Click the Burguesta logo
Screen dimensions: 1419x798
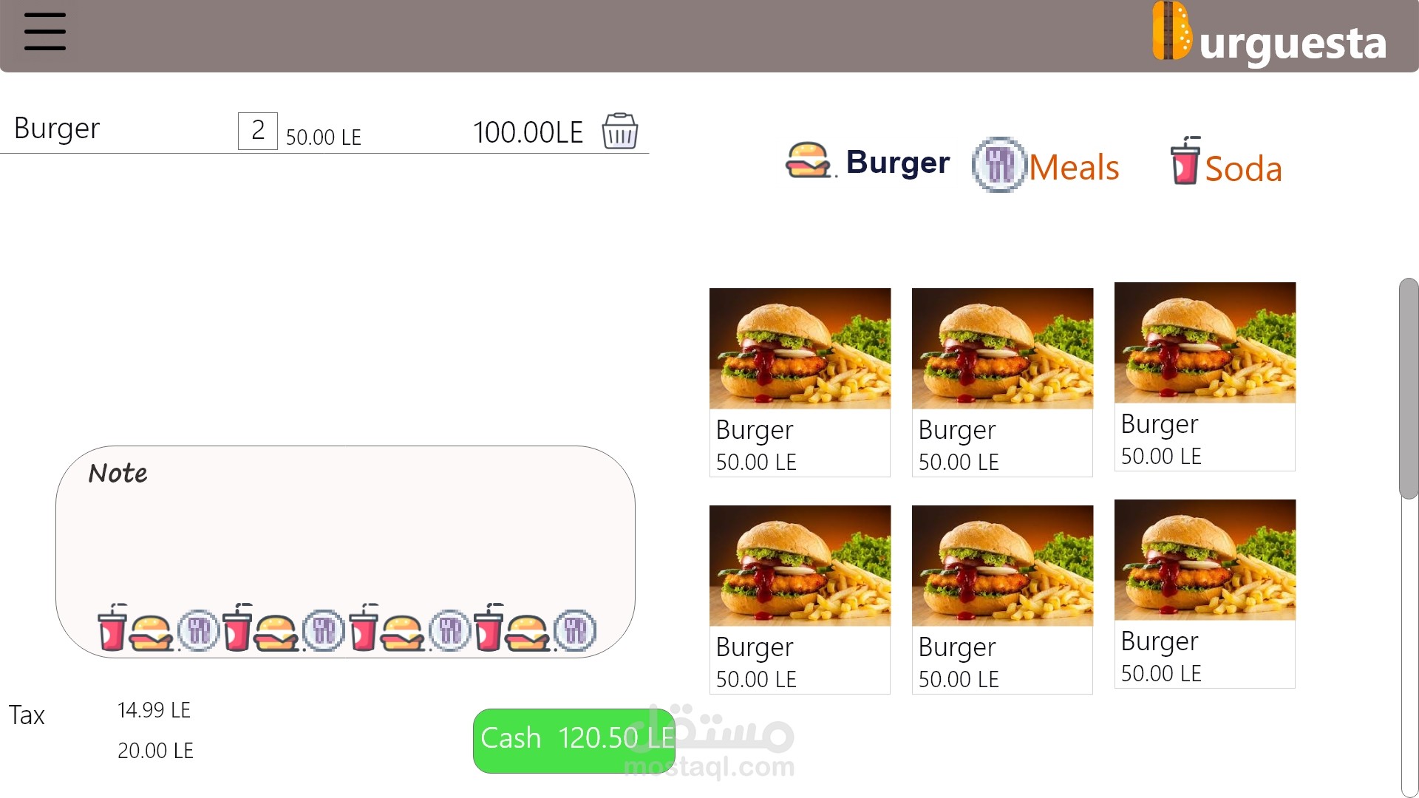[1270, 34]
